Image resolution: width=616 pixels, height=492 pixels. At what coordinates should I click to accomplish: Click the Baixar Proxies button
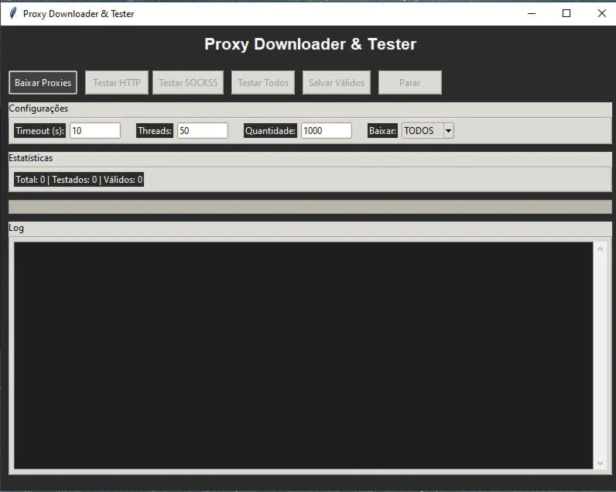coord(43,83)
